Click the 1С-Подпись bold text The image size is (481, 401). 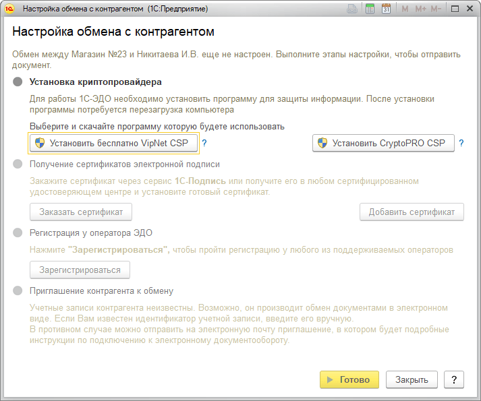pos(200,181)
